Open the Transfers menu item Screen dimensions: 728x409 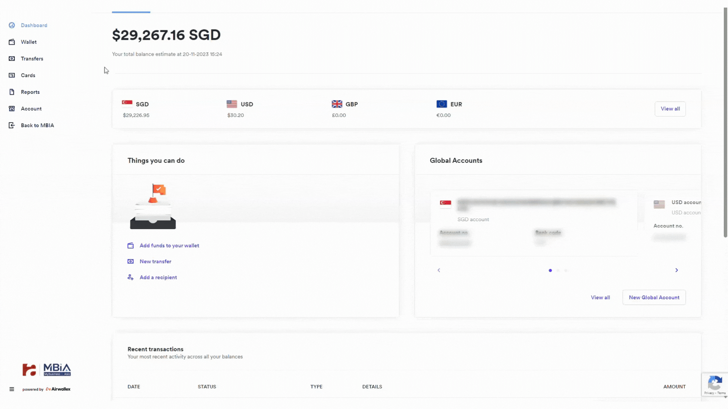(x=32, y=59)
